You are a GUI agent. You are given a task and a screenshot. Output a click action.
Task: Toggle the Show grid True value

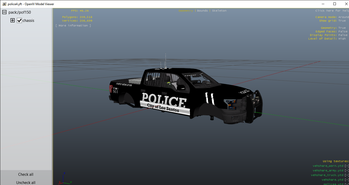(x=342, y=21)
